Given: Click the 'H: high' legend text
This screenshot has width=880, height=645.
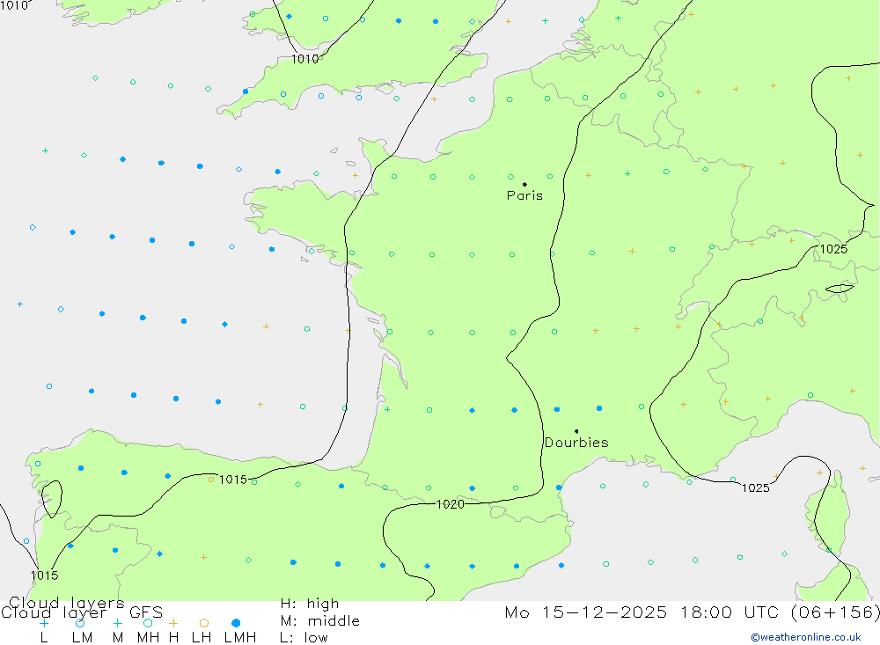Looking at the screenshot, I should click(x=310, y=604).
